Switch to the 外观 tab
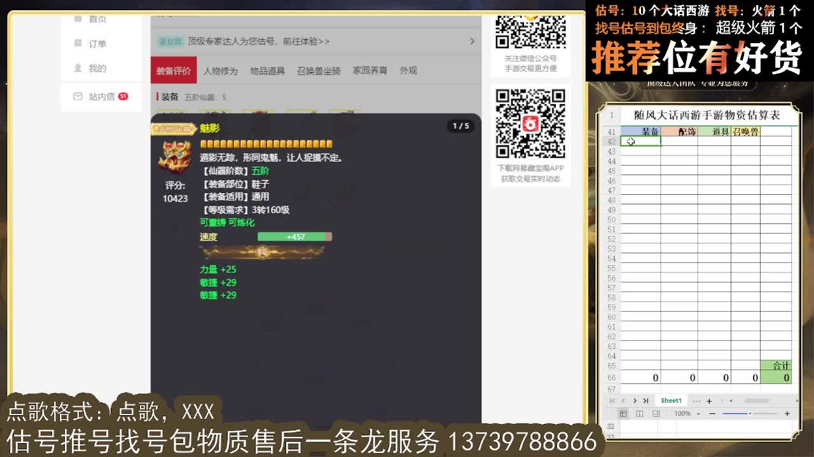This screenshot has width=814, height=457. pos(408,70)
